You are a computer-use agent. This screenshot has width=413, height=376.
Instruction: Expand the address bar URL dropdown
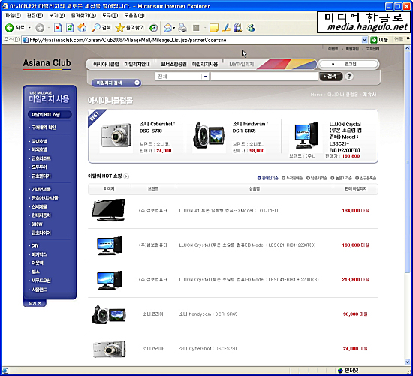pyautogui.click(x=364, y=40)
